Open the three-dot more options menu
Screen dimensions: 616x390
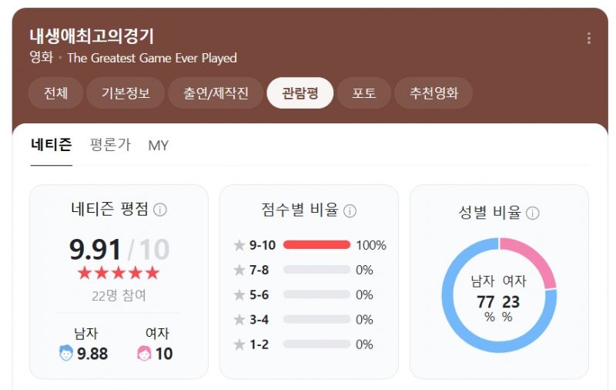coord(589,39)
